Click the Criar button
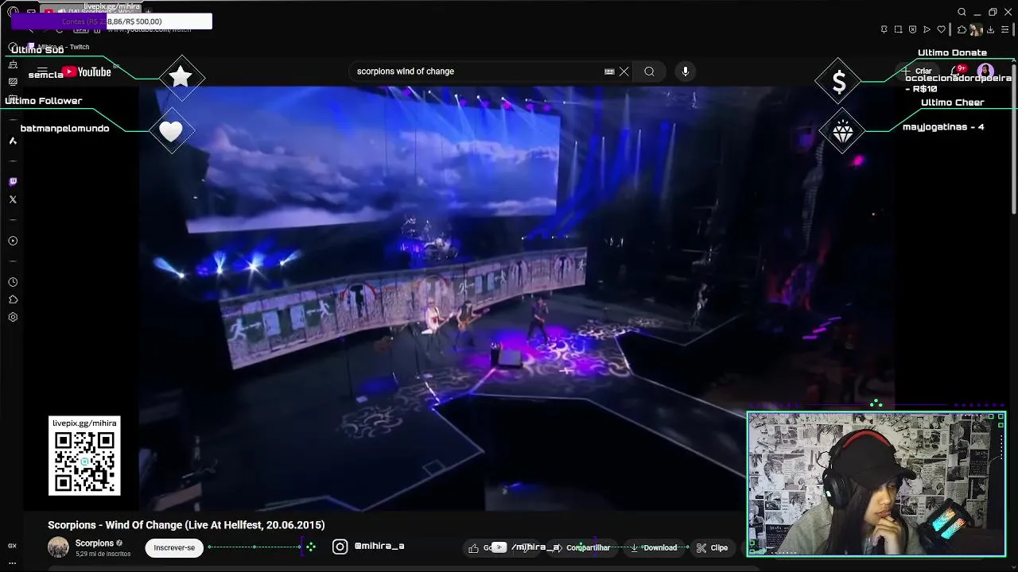 [918, 71]
